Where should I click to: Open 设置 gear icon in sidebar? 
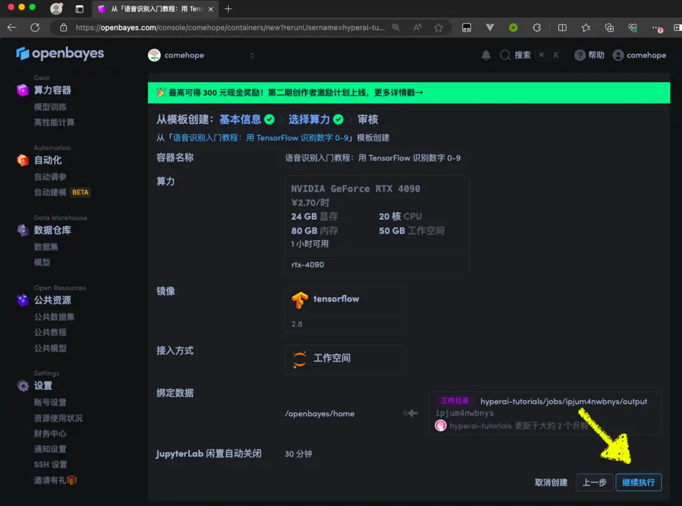coord(22,386)
